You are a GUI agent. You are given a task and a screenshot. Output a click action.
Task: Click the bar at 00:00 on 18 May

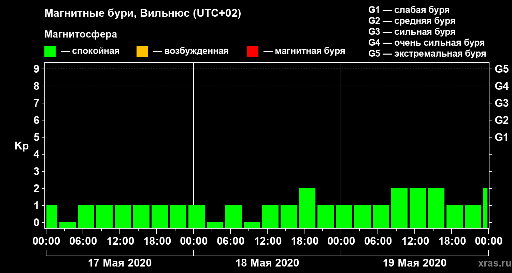pyautogui.click(x=197, y=216)
